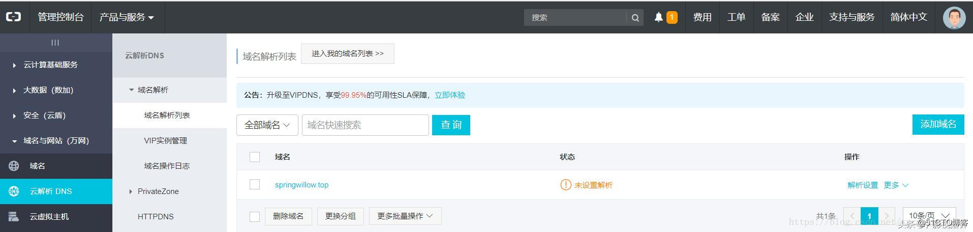
Task: Check the springwillow.top row checkbox
Action: pyautogui.click(x=255, y=185)
